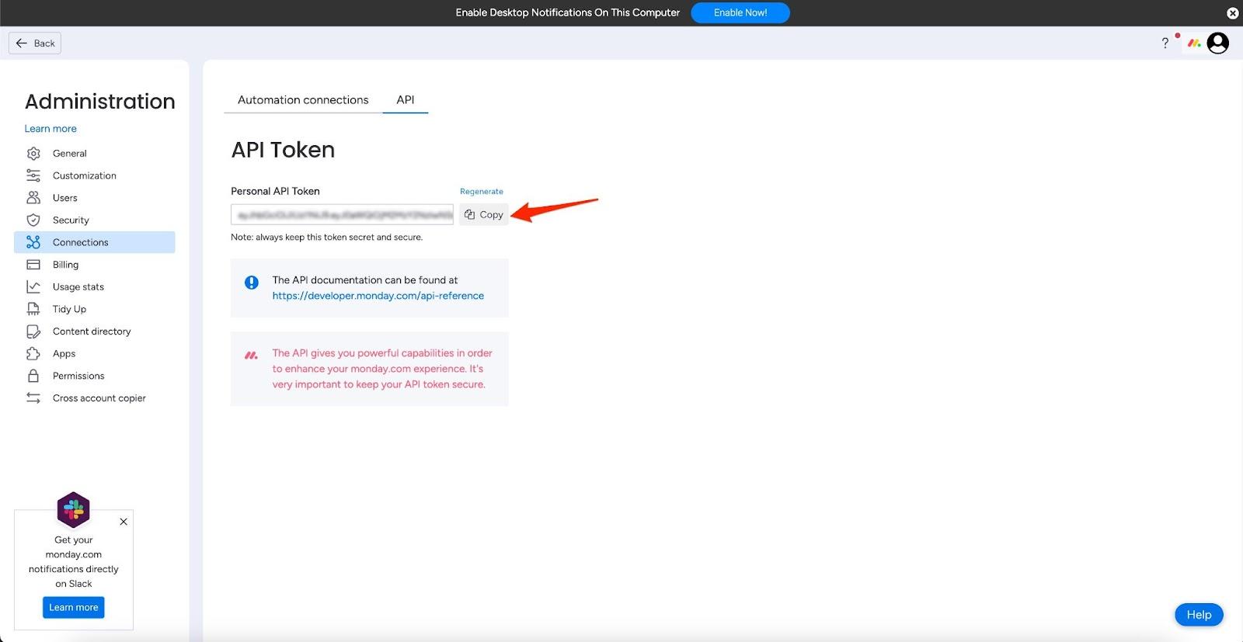Image resolution: width=1243 pixels, height=642 pixels.
Task: Open Permissions settings
Action: click(95, 376)
